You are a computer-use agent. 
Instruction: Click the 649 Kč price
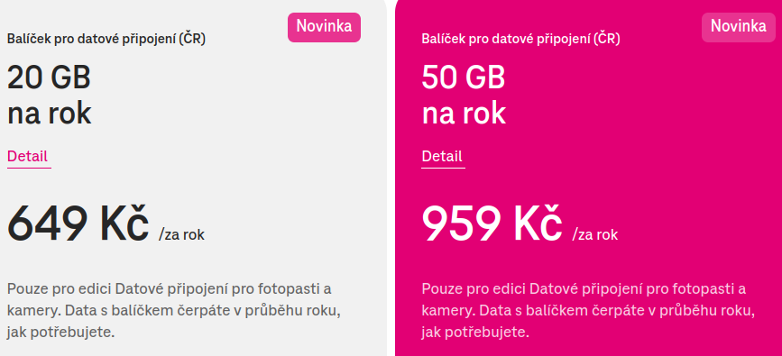click(78, 224)
